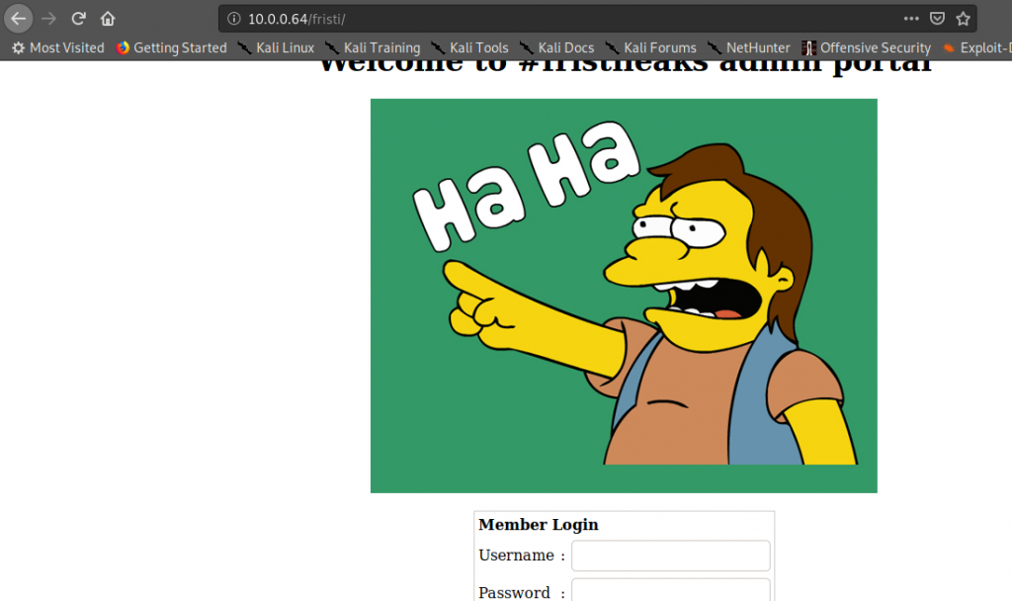Focus the Username text field
Image resolution: width=1012 pixels, height=601 pixels.
[670, 556]
